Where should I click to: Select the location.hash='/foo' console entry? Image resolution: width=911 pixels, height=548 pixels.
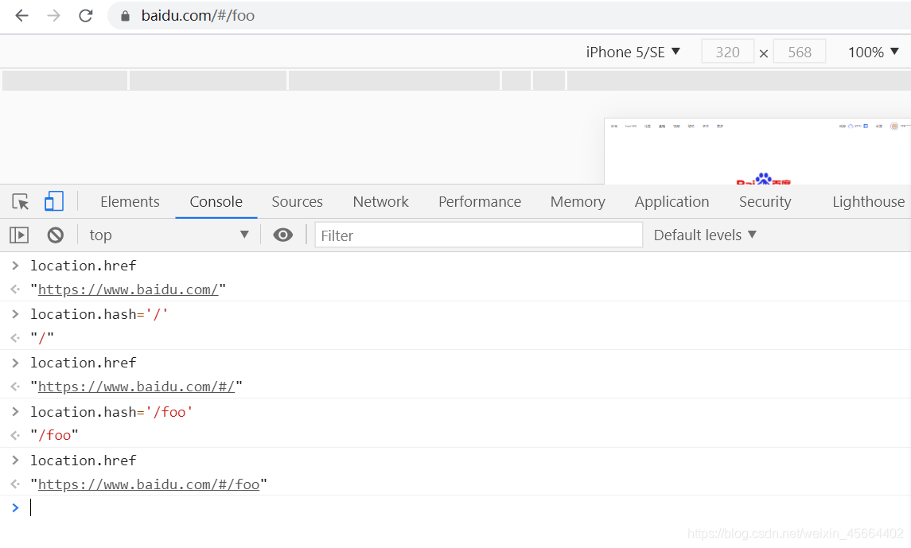pos(111,412)
